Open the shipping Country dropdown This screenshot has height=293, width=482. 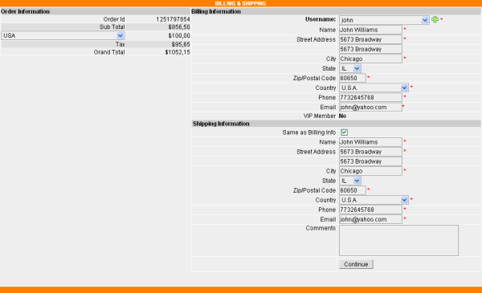pos(374,200)
